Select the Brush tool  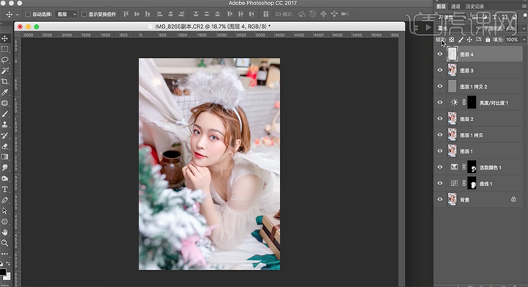[4, 114]
